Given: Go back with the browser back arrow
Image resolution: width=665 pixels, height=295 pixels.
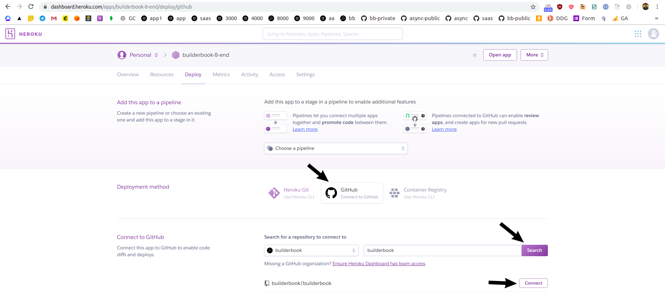Looking at the screenshot, I should [8, 6].
